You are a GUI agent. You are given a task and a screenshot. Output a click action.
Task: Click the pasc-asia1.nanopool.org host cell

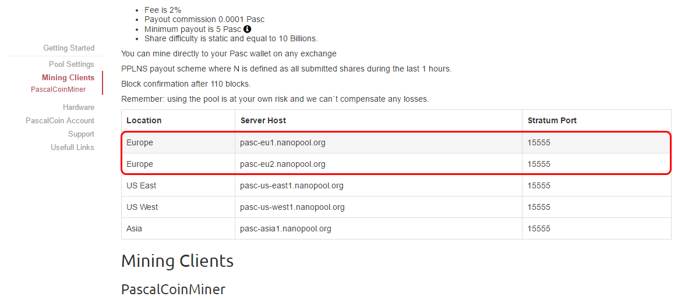(x=379, y=228)
